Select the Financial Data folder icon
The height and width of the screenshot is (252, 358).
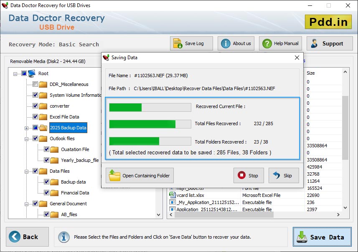click(54, 193)
